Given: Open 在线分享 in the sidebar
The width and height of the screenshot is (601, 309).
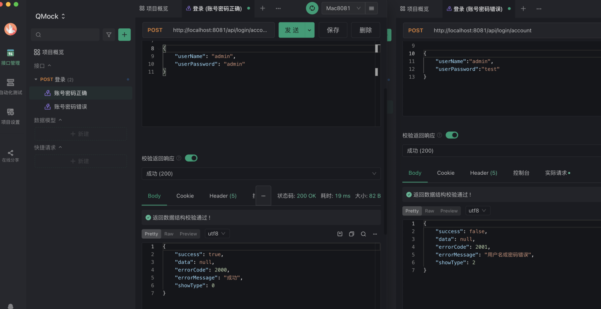Looking at the screenshot, I should (x=10, y=156).
